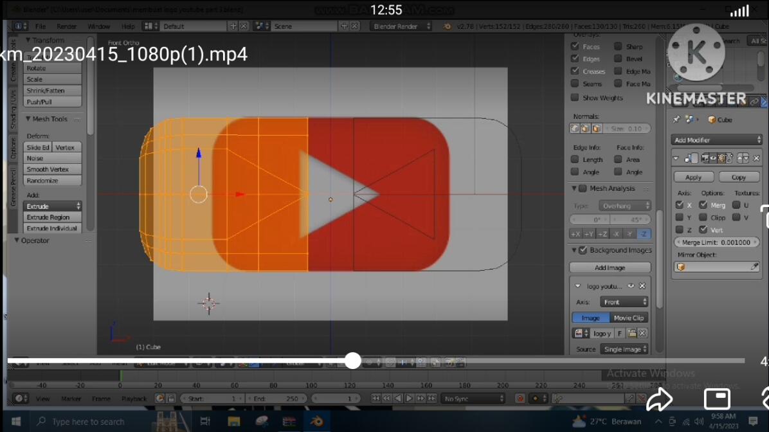Toggle the mirror X axis checkbox
The image size is (769, 432).
coord(679,204)
